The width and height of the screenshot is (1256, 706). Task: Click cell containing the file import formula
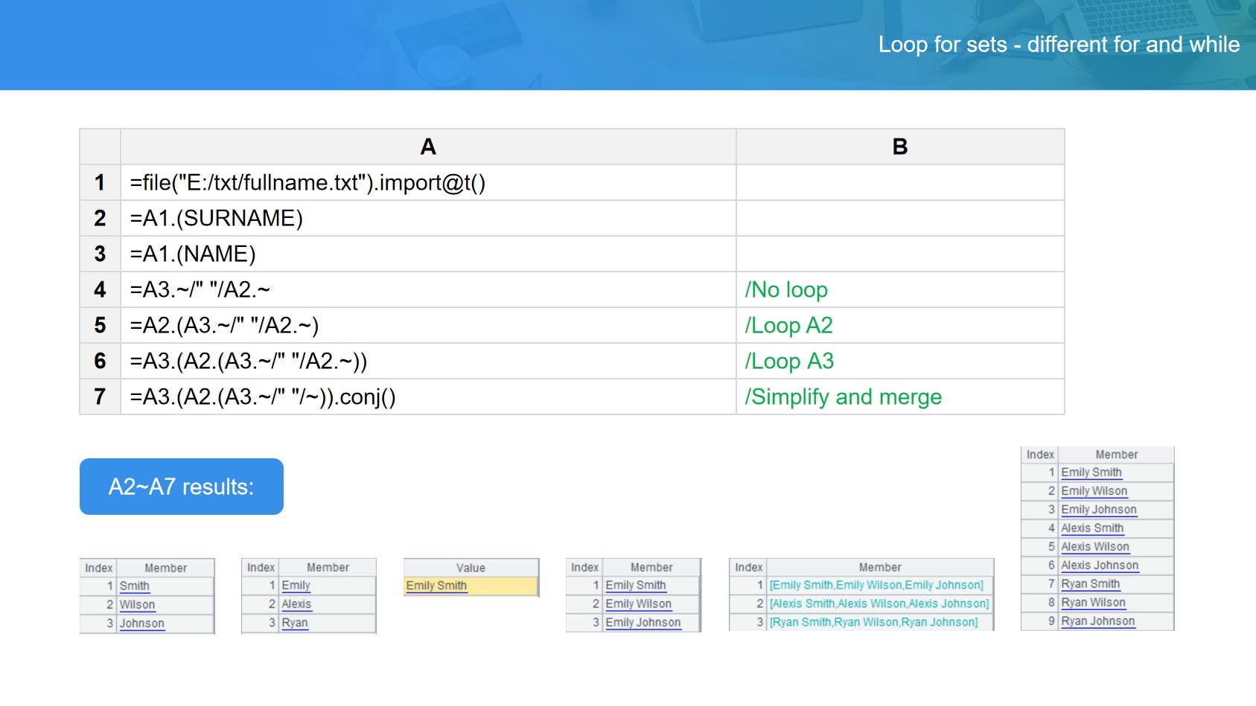(307, 183)
